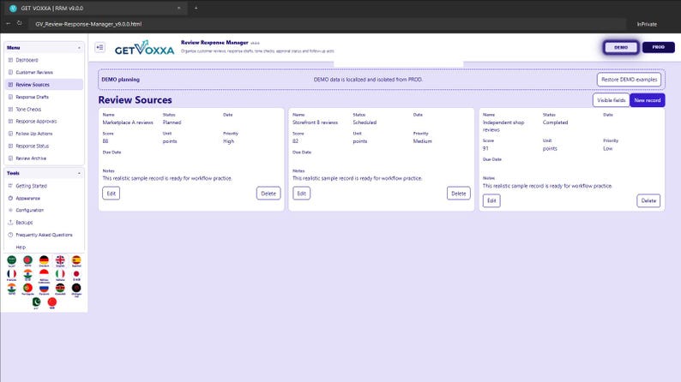Delete the Marketplace A reviews record
Viewport: 681px width, 382px height.
point(268,194)
